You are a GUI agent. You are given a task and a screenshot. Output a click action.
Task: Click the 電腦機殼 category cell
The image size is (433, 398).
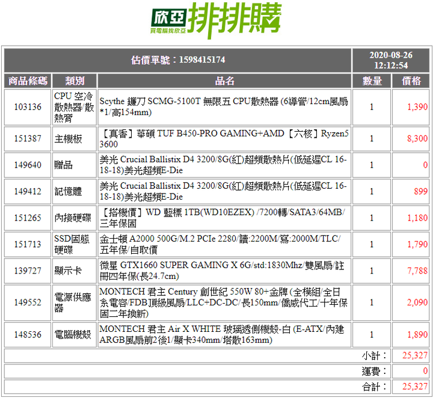click(74, 334)
